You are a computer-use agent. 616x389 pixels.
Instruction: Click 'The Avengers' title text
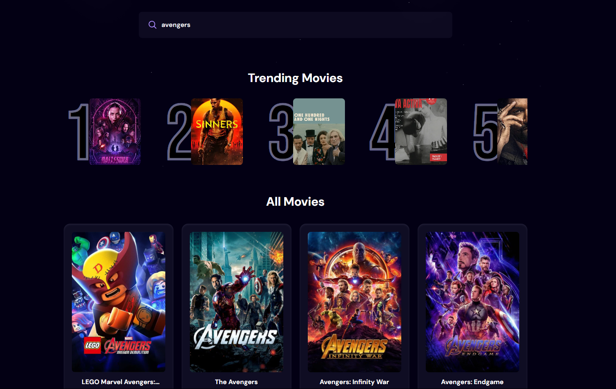point(236,382)
